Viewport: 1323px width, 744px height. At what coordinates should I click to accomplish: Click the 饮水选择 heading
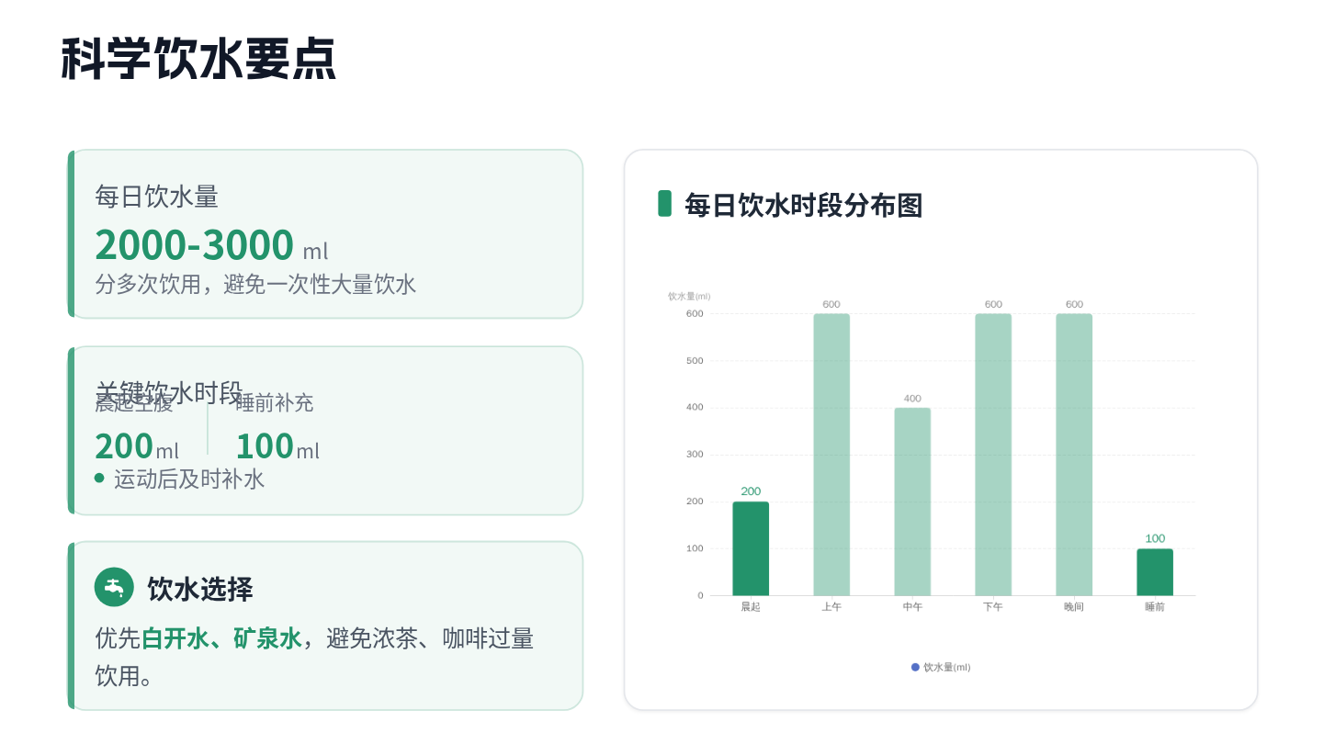(x=200, y=589)
